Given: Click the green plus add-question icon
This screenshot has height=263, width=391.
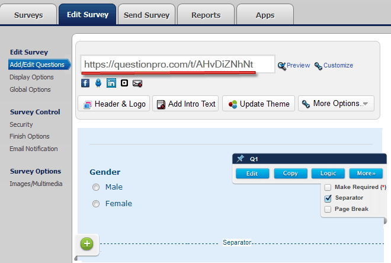Looking at the screenshot, I should pyautogui.click(x=86, y=243).
